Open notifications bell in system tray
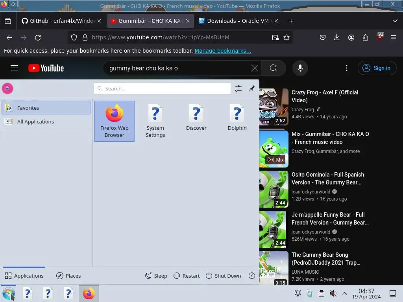This screenshot has width=403, height=302. [x=298, y=293]
